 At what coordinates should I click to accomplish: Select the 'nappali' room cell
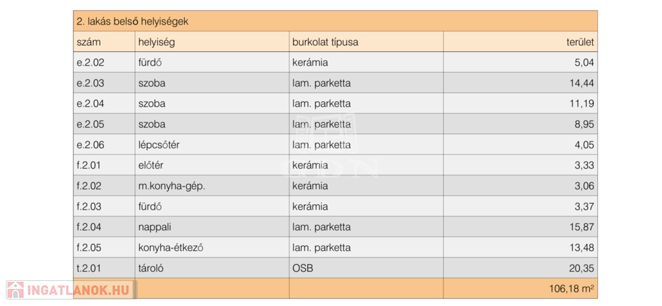point(153,227)
